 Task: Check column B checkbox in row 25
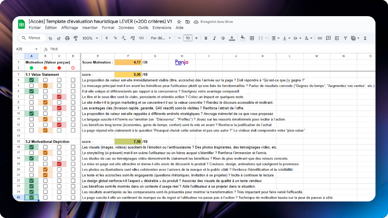pyautogui.click(x=45, y=197)
